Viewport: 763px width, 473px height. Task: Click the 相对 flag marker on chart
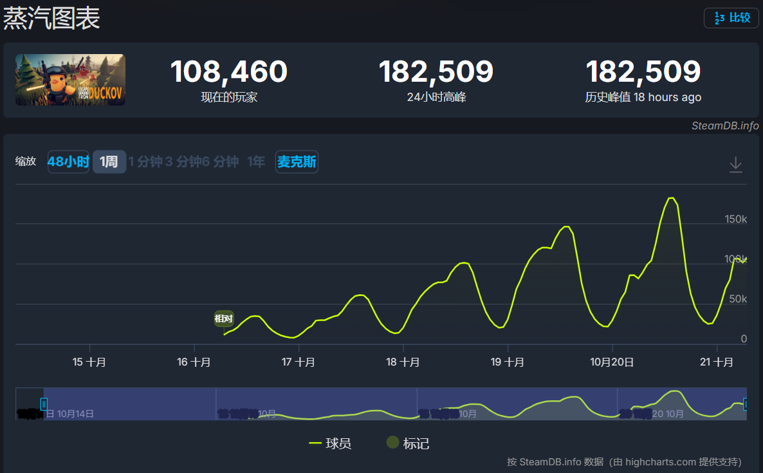click(x=224, y=319)
